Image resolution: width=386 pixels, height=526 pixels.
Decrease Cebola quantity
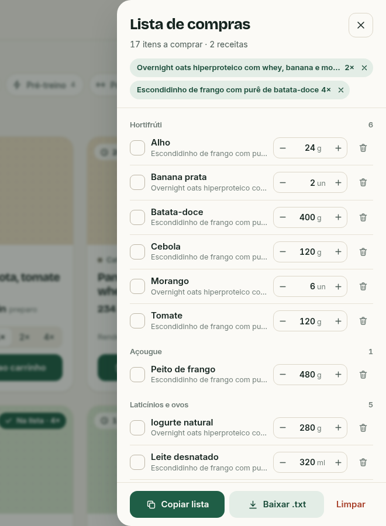click(282, 252)
